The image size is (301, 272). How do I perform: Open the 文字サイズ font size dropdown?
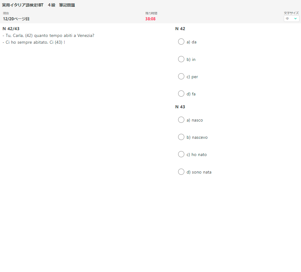291,19
